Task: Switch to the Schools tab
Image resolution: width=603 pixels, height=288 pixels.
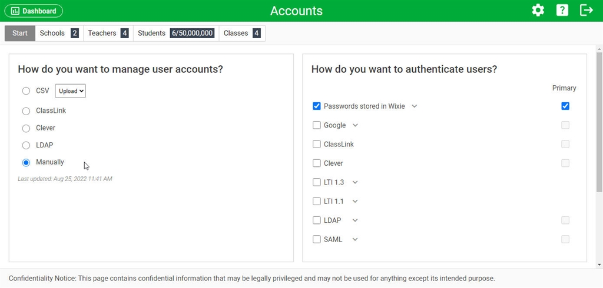Action: click(x=59, y=34)
